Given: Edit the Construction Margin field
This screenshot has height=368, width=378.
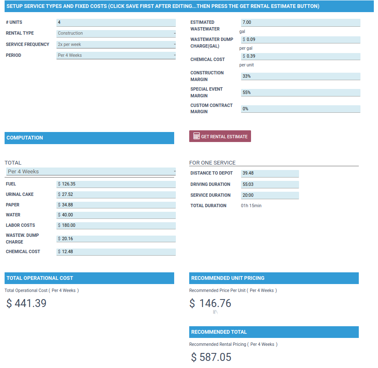Looking at the screenshot, I should tap(300, 76).
